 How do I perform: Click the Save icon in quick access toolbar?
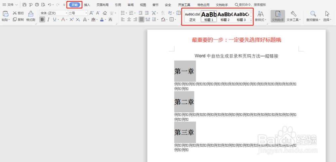tap(25, 5)
